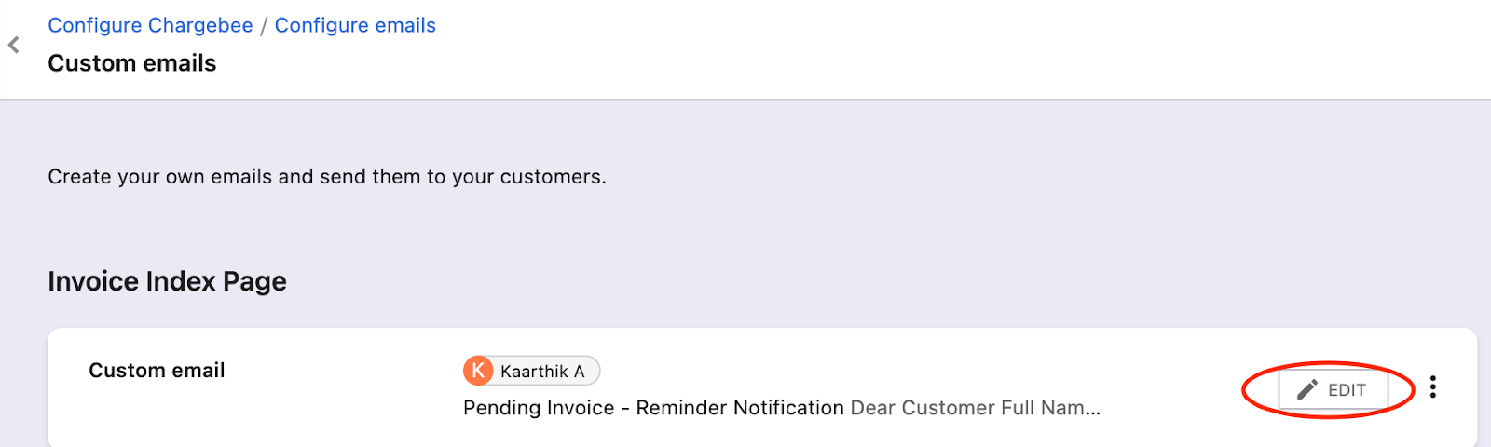Click the Create your own emails description
The image size is (1491, 447).
[327, 177]
